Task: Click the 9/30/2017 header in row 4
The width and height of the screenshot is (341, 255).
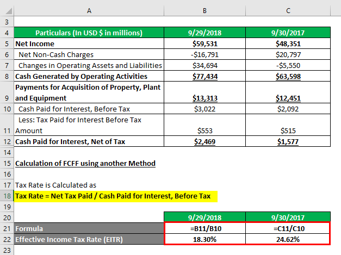Action: pos(288,33)
